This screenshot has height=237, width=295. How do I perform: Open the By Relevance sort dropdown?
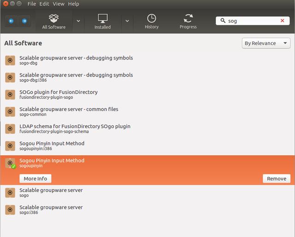pyautogui.click(x=266, y=43)
